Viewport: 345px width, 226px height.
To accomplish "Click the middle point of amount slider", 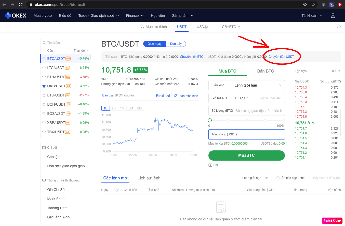I will tap(247, 120).
